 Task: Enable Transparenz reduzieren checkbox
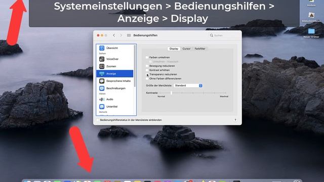(147, 74)
